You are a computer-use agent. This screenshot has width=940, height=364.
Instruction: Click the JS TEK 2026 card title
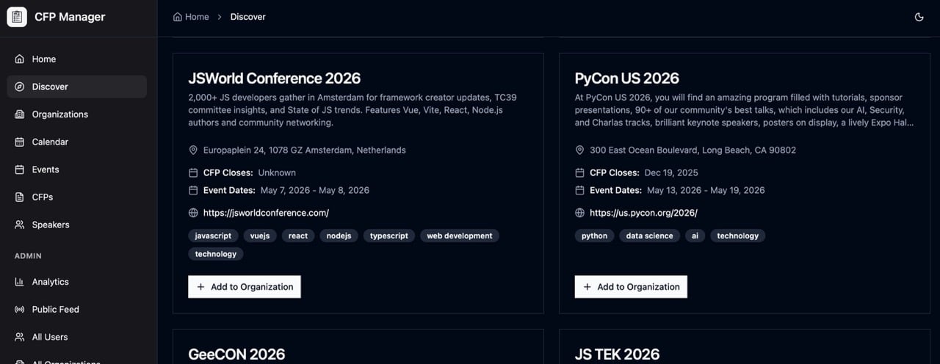[617, 354]
